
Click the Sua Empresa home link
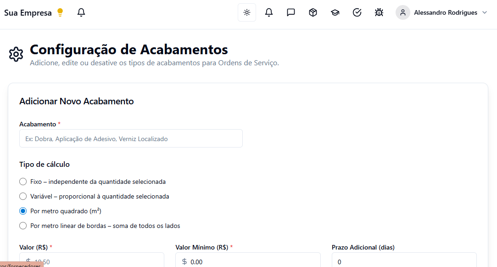[x=28, y=13]
